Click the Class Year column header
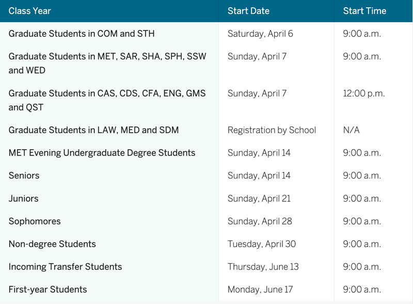Screen dimensions: 413x304 (x=34, y=10)
